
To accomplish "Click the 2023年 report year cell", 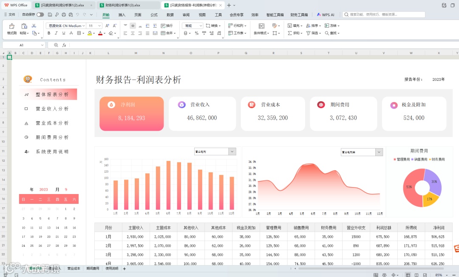I will click(x=439, y=80).
